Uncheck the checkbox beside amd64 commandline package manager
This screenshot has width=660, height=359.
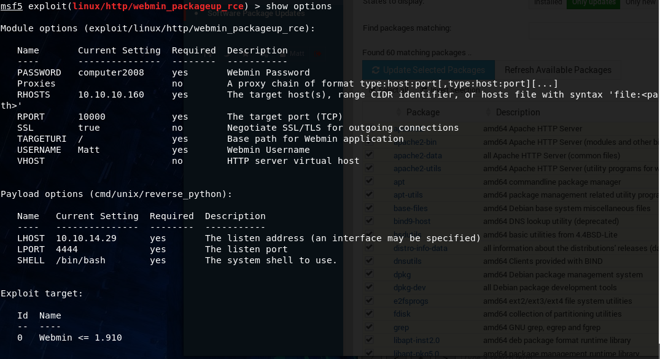369,181
